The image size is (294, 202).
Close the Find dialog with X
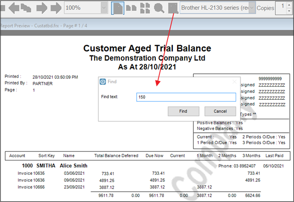coord(235,82)
